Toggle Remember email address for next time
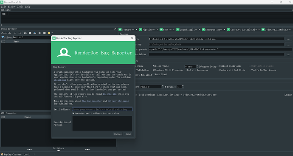Image resolution: width=293 pixels, height=156 pixels. (73, 113)
